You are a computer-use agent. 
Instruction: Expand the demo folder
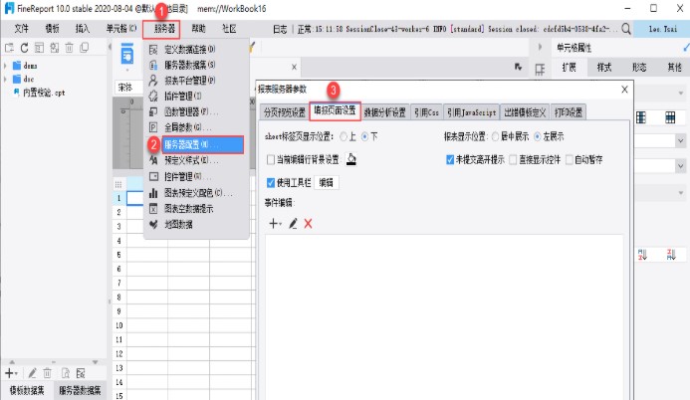(x=5, y=66)
